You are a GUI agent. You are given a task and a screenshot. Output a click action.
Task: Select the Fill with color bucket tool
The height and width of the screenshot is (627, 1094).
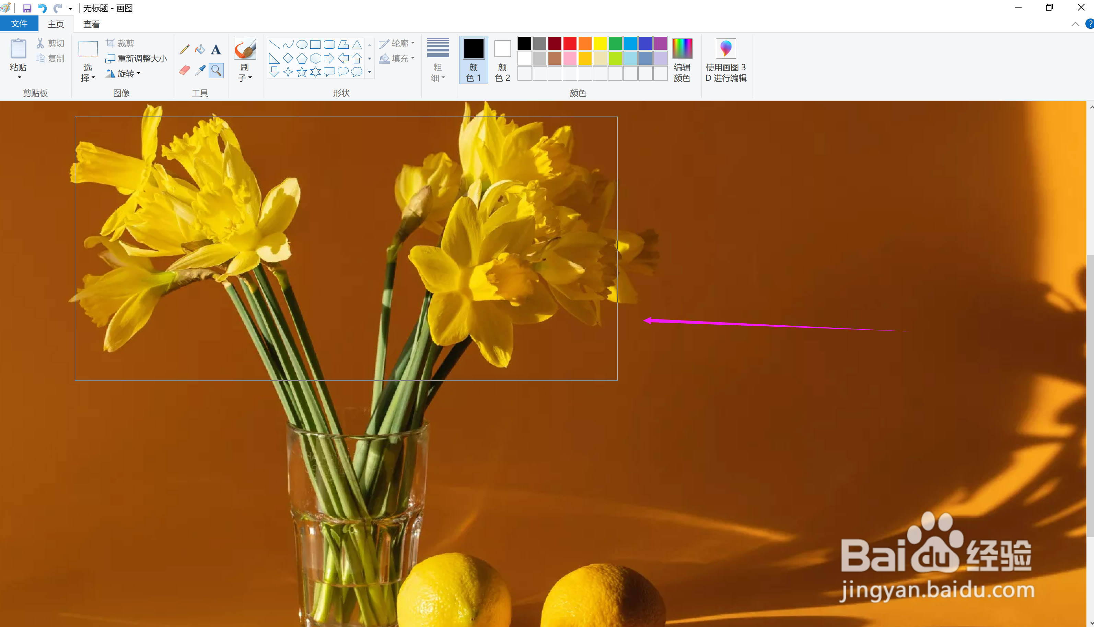200,49
